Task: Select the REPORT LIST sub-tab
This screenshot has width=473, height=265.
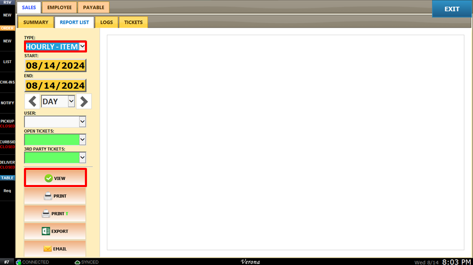Action: [74, 22]
